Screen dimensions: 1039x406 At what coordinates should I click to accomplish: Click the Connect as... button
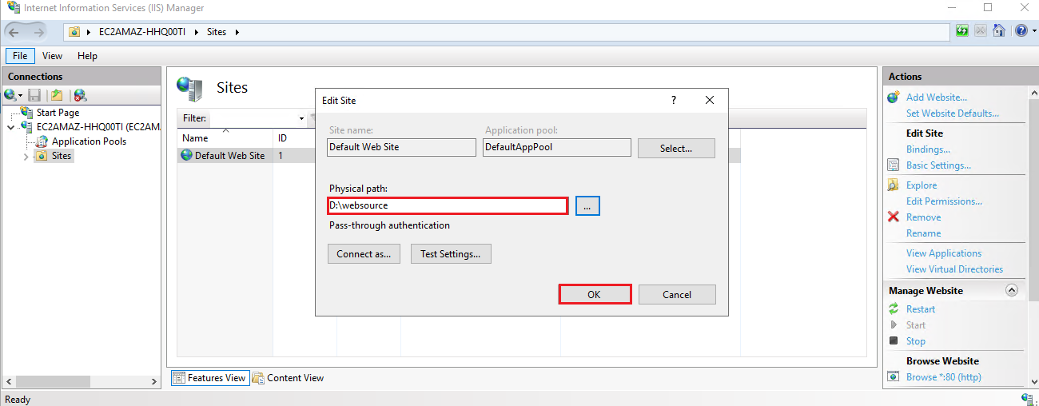click(364, 254)
